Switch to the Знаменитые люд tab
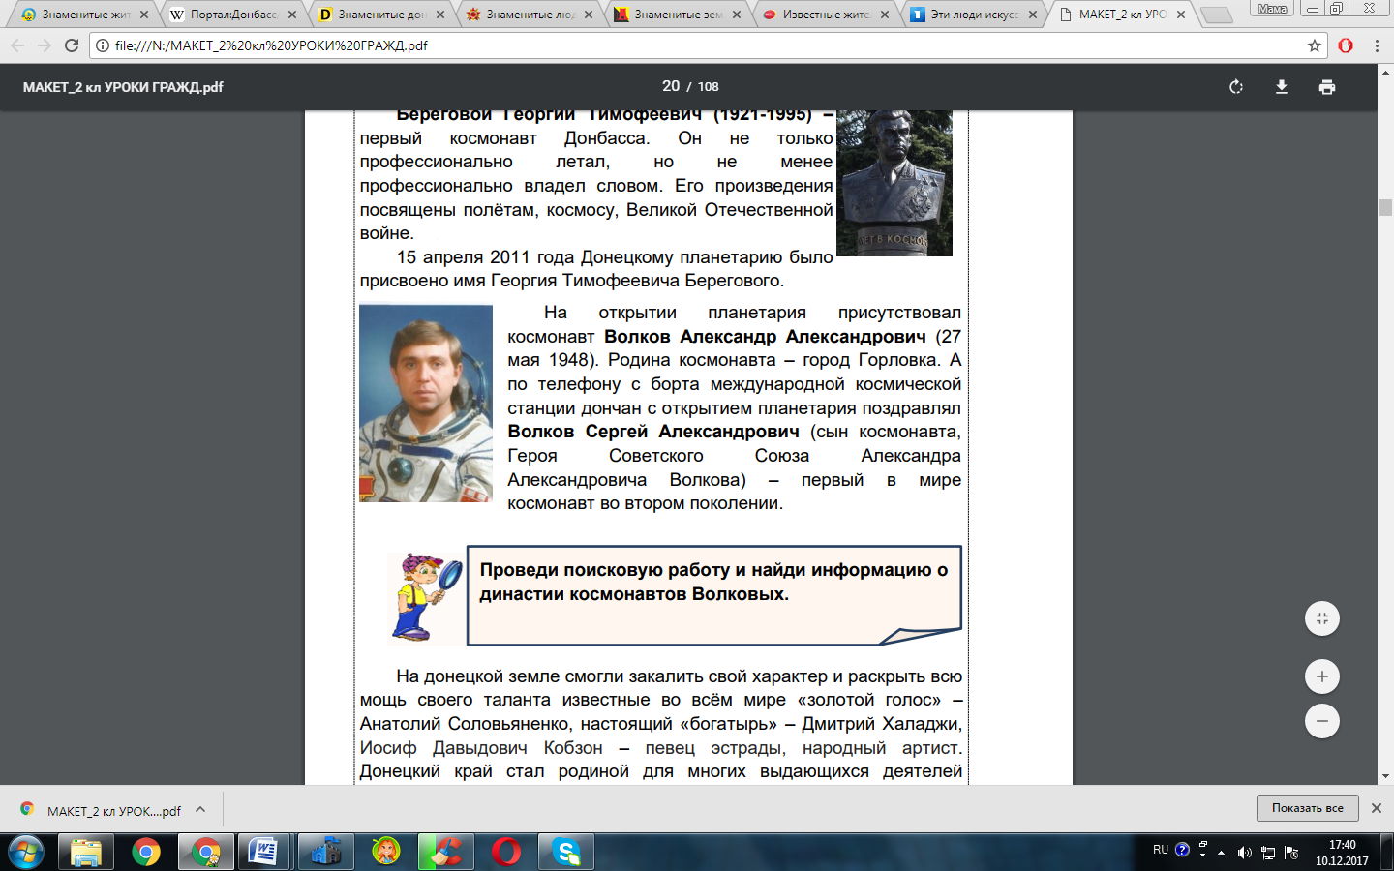 [x=529, y=15]
